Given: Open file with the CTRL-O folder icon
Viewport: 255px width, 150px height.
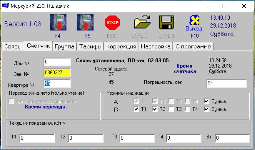Looking at the screenshot, I should click(x=142, y=22).
